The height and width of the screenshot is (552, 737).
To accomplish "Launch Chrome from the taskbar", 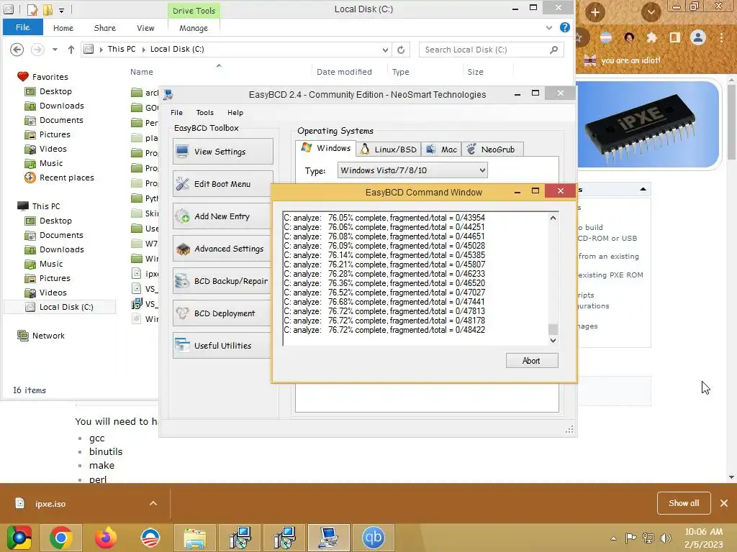I will pyautogui.click(x=60, y=538).
